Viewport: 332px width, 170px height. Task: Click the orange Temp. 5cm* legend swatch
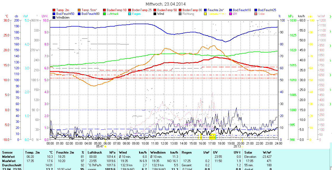pyautogui.click(x=79, y=10)
